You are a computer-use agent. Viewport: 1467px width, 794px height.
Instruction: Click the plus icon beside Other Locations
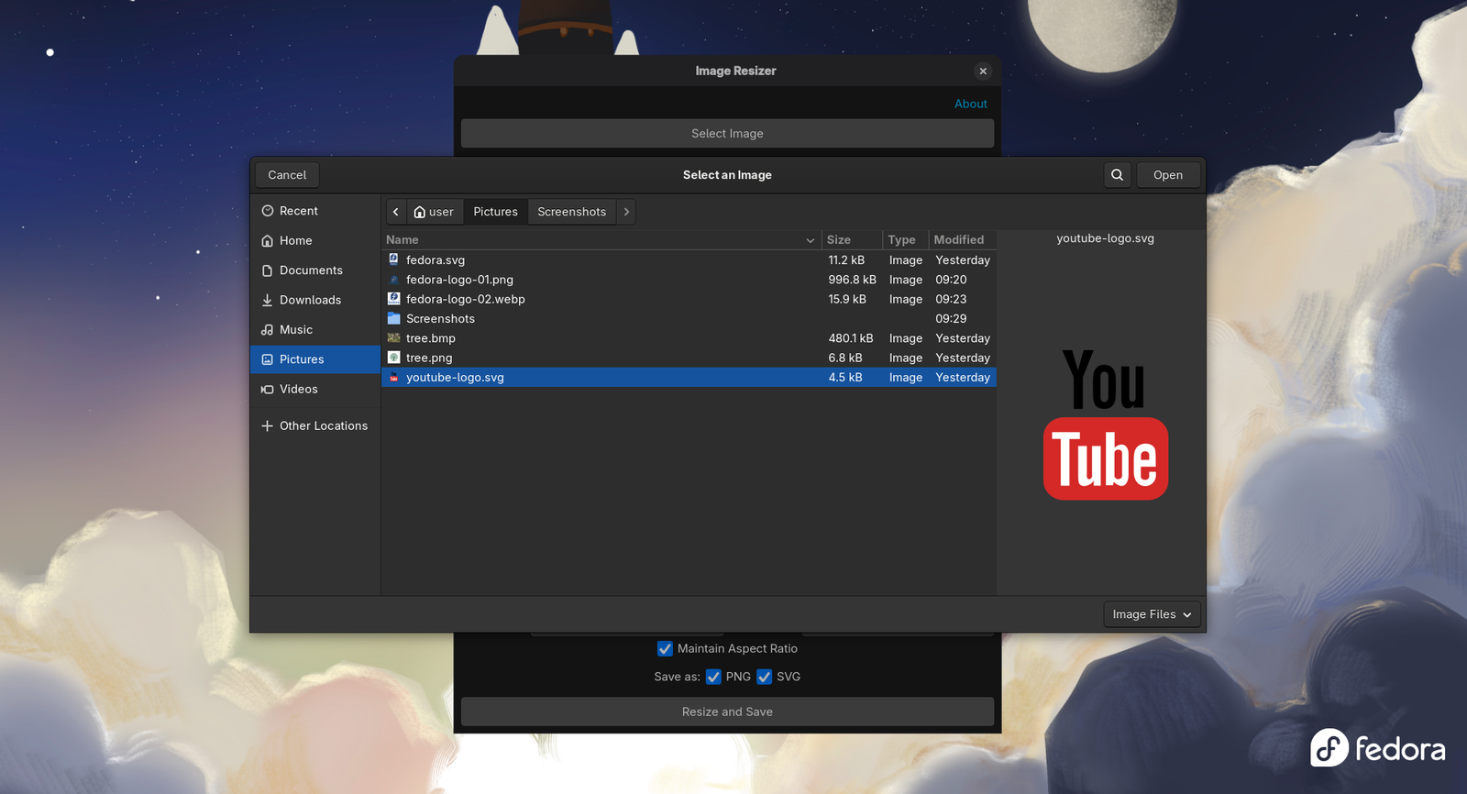point(268,425)
